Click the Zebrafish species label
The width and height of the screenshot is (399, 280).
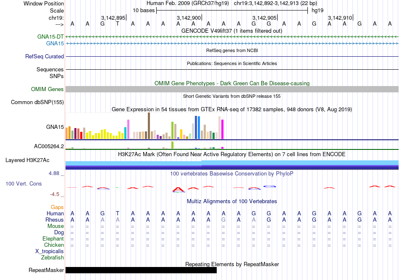point(52,258)
